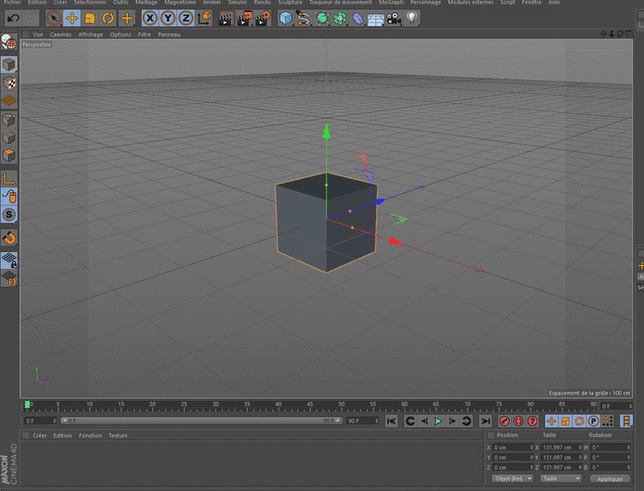The width and height of the screenshot is (644, 491).
Task: Click the Undo arrow icon
Action: [13, 18]
